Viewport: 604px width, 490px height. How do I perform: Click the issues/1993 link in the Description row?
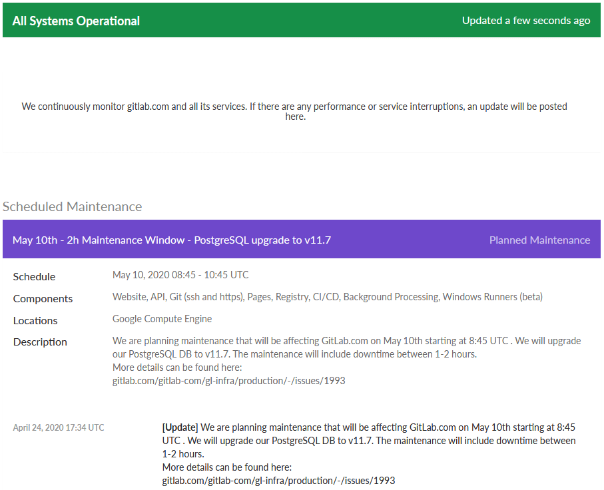pyautogui.click(x=228, y=381)
